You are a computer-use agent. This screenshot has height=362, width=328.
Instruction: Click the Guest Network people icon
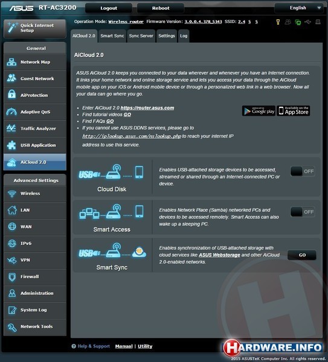[x=11, y=78]
